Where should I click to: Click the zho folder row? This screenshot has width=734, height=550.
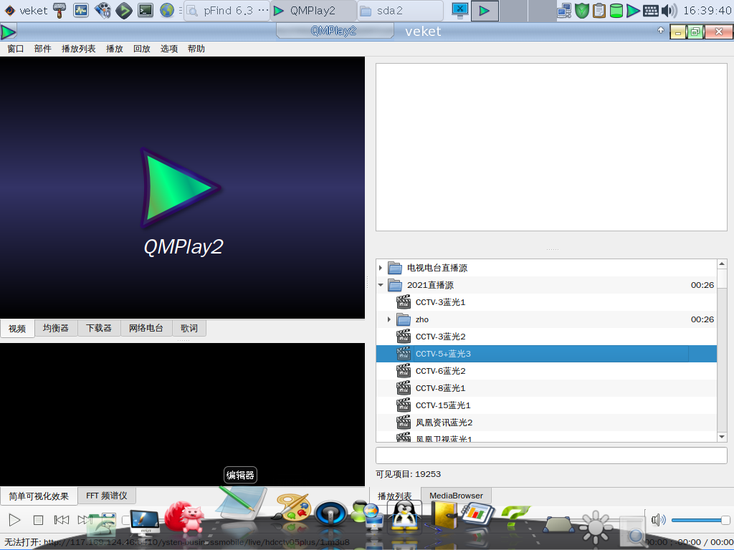coord(546,319)
